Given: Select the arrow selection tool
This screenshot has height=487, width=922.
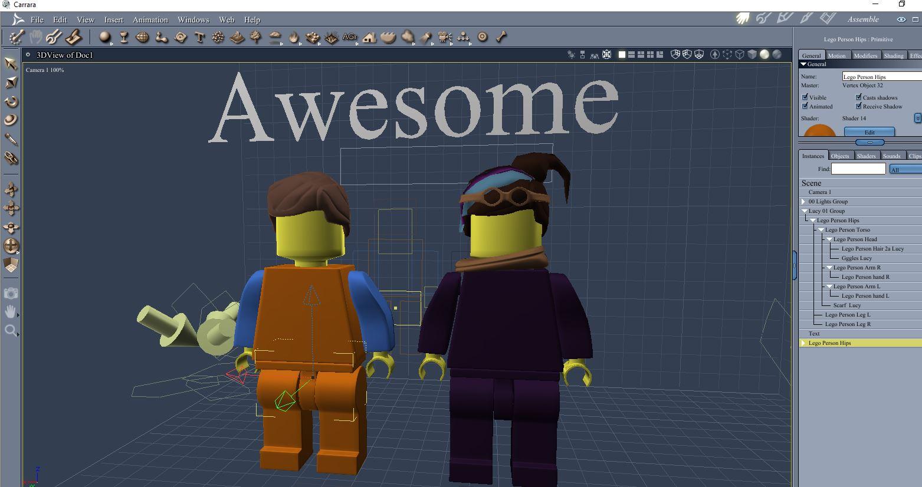Looking at the screenshot, I should coord(11,64).
